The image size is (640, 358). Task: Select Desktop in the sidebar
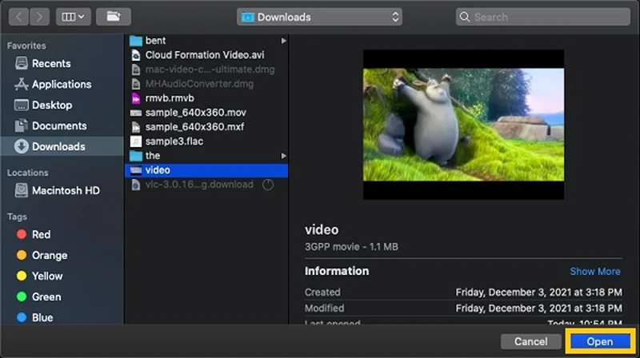coord(62,105)
